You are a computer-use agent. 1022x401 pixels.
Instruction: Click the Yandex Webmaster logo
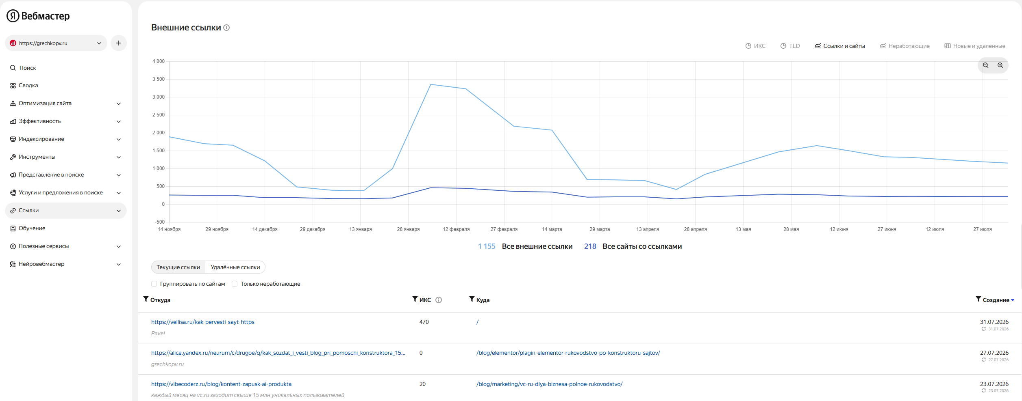click(x=38, y=16)
